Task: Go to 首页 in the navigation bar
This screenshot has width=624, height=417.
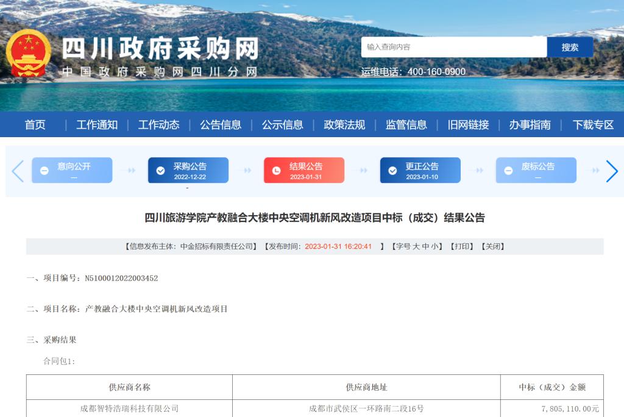Action: (x=35, y=124)
